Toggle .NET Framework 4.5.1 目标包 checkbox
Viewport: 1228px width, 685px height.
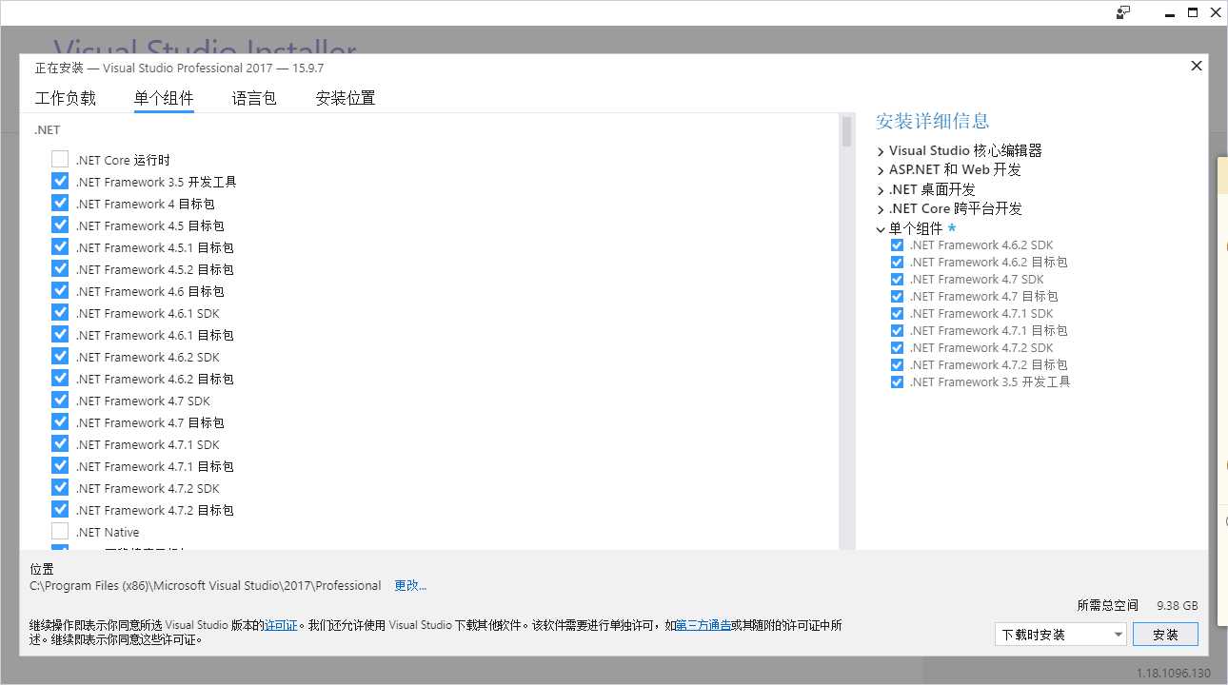pos(60,246)
